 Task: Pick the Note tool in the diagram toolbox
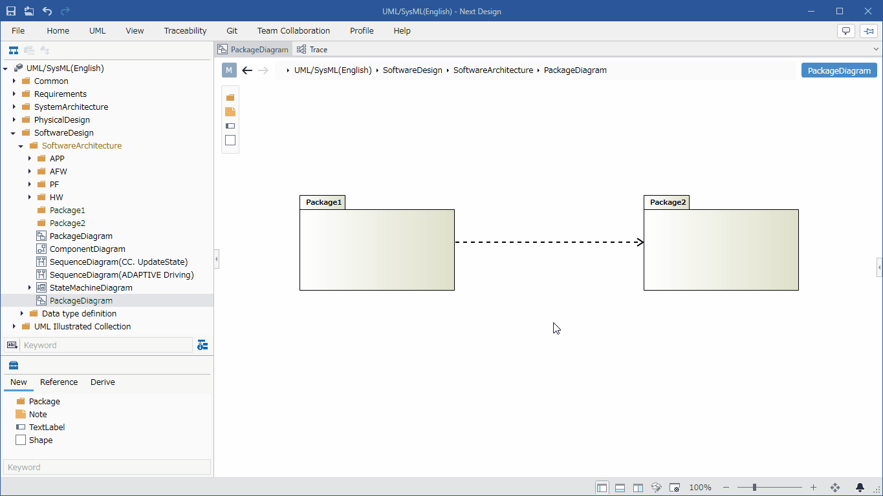coord(230,112)
